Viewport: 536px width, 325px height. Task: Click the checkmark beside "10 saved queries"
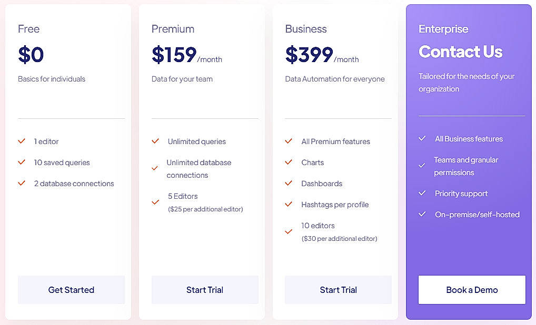(x=22, y=162)
